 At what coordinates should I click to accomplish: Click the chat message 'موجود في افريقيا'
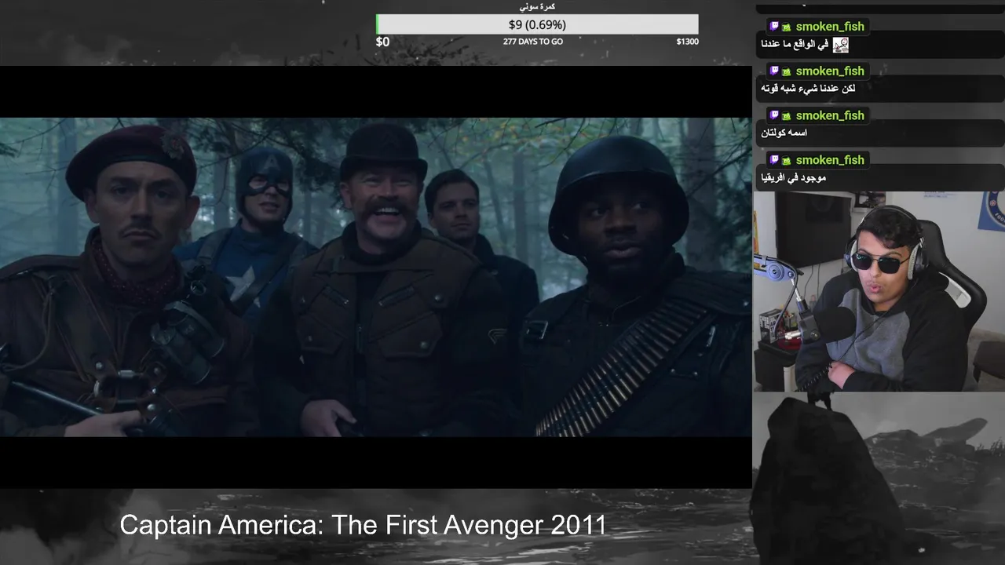pyautogui.click(x=793, y=178)
